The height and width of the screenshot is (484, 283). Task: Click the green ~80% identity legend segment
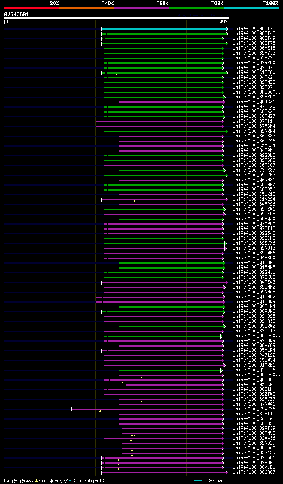tap(196, 8)
